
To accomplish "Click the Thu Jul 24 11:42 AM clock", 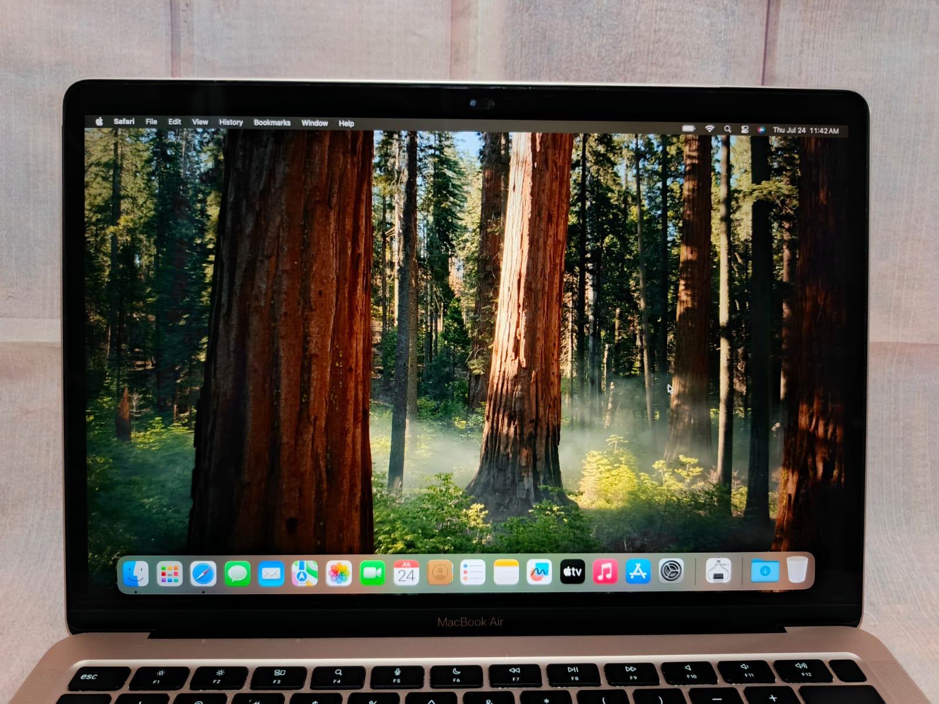I will 806,130.
